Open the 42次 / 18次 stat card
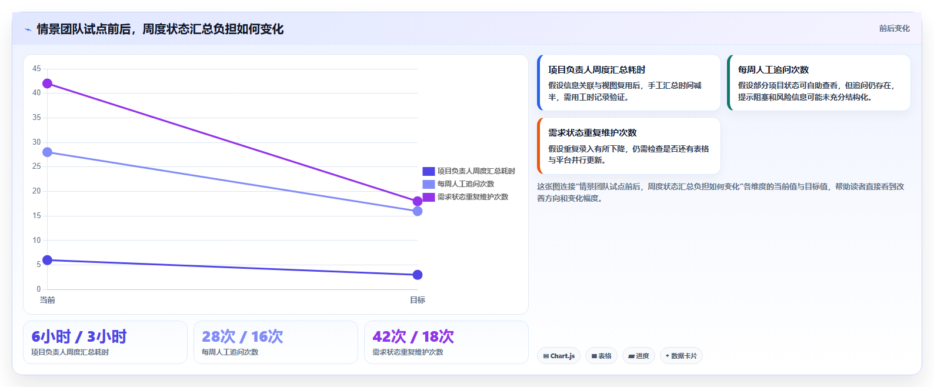This screenshot has width=934, height=387. tap(446, 342)
